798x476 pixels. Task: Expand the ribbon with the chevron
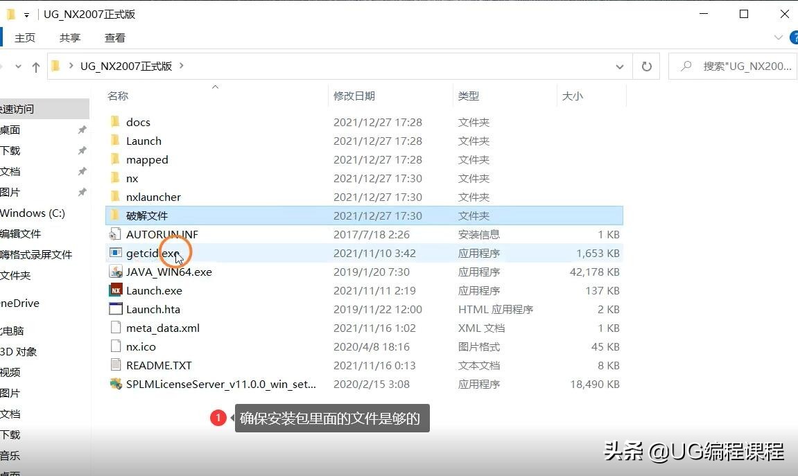pyautogui.click(x=778, y=37)
